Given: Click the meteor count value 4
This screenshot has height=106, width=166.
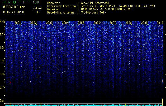Looking at the screenshot, I should 37,12.
